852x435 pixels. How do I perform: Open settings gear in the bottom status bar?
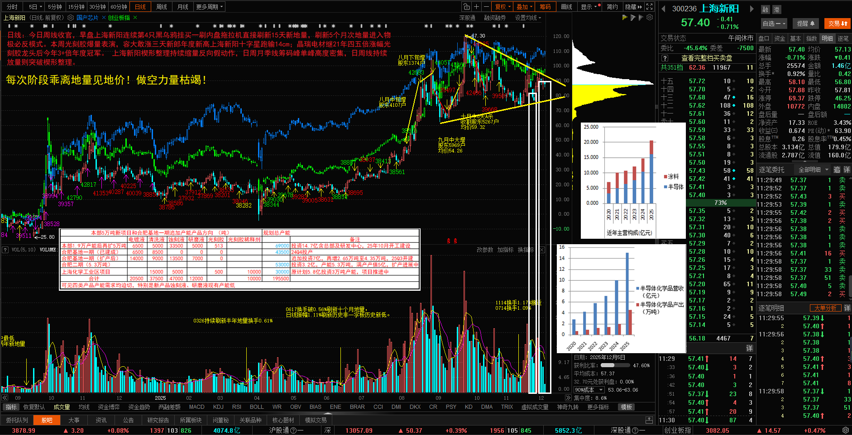pyautogui.click(x=845, y=430)
